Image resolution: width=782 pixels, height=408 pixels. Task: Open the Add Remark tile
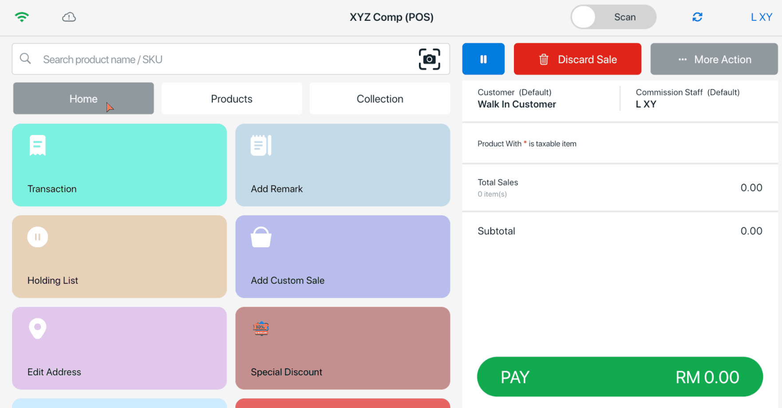pos(343,165)
